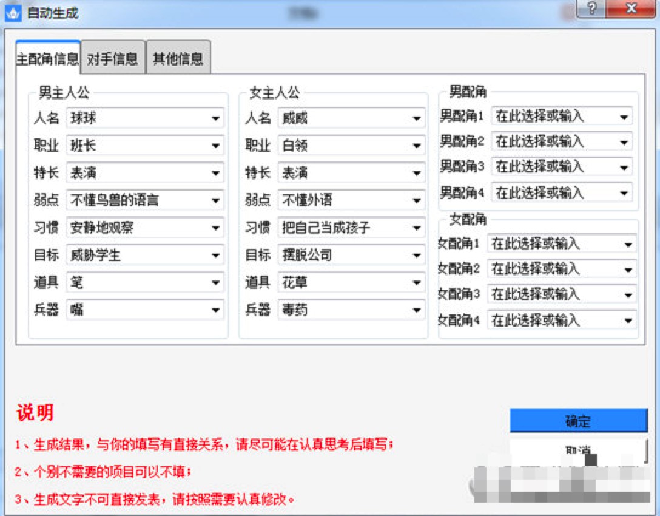660x516 pixels.
Task: Expand female lead 道具 dropdown arrow
Action: (416, 283)
